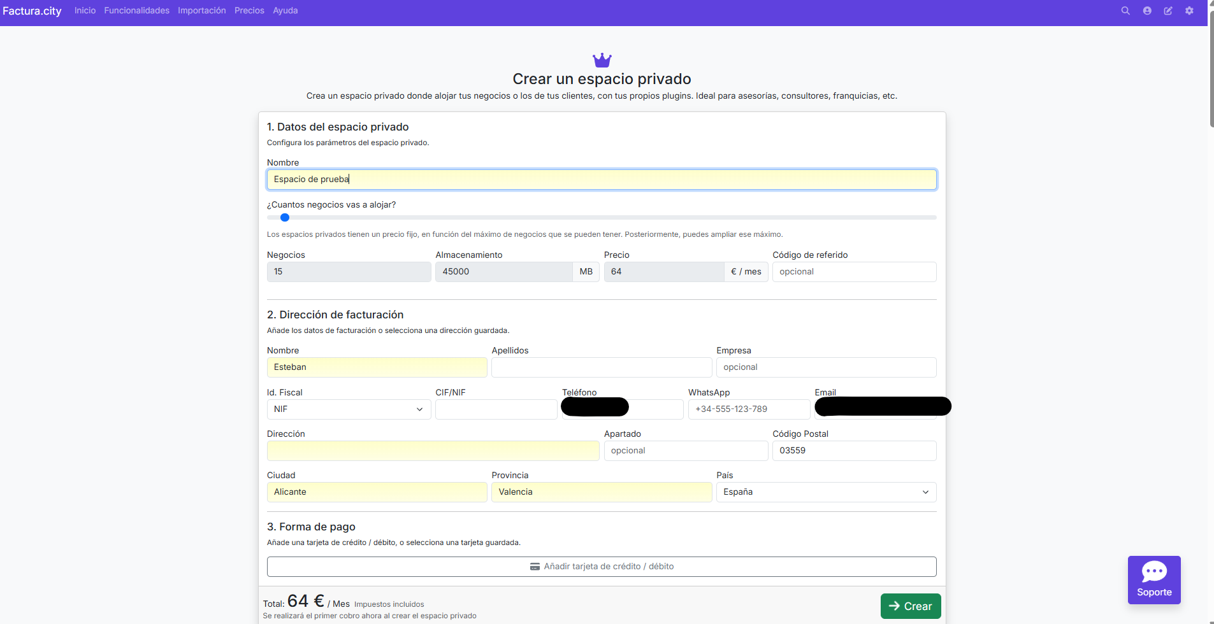Open the Ayuda menu item
Screen dimensions: 1214x624
point(285,11)
